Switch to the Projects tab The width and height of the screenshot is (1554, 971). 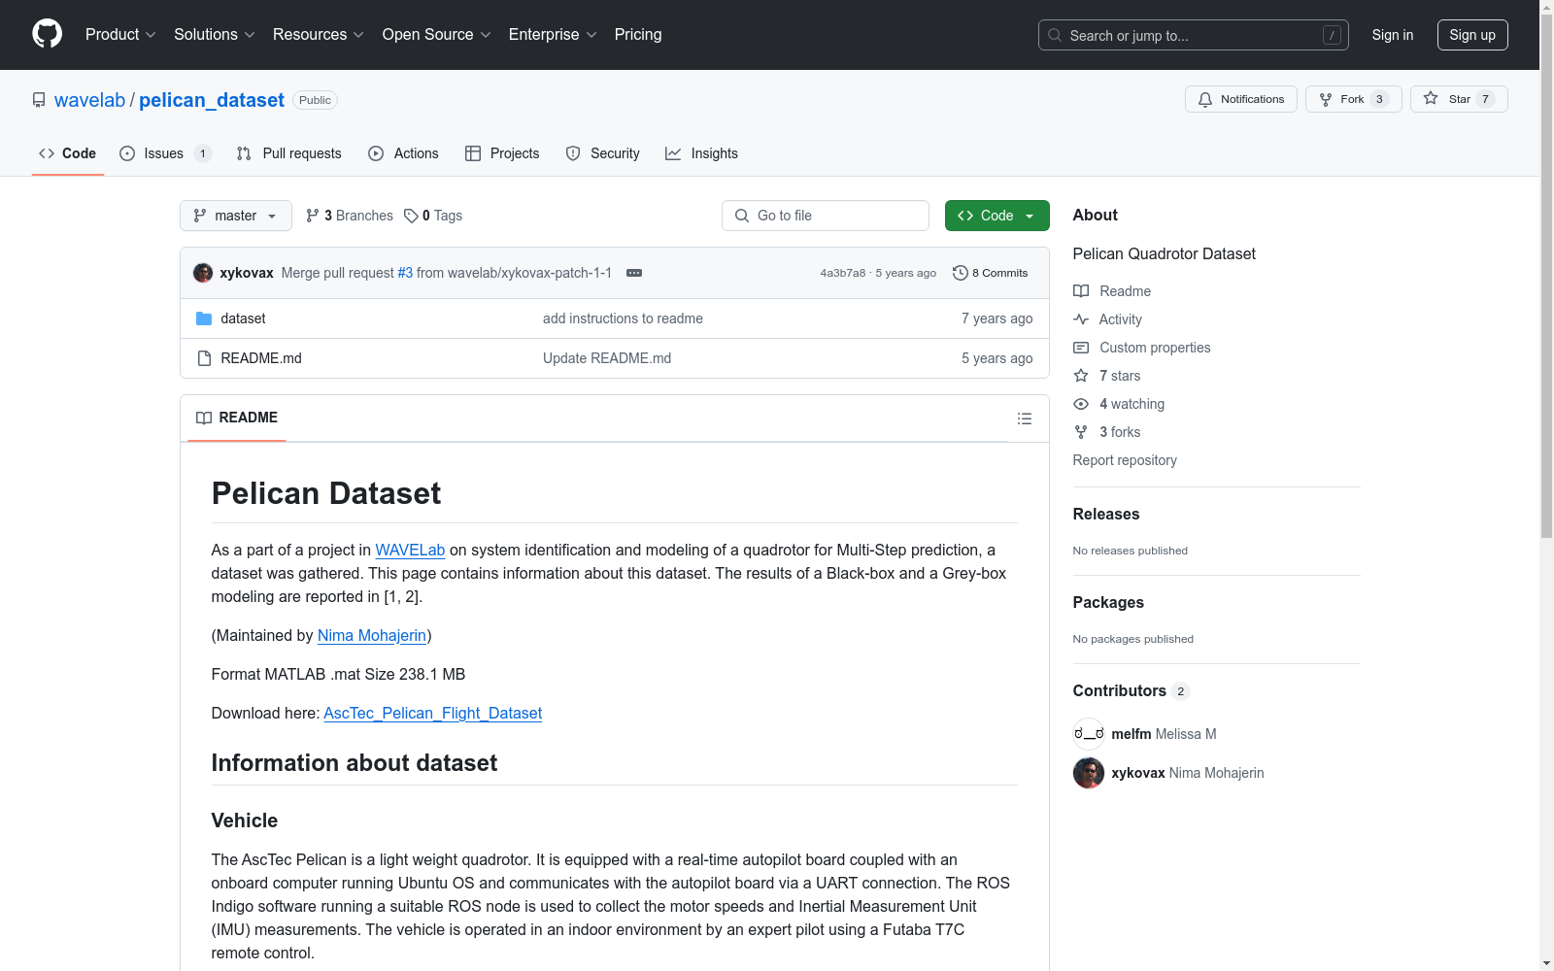point(502,153)
